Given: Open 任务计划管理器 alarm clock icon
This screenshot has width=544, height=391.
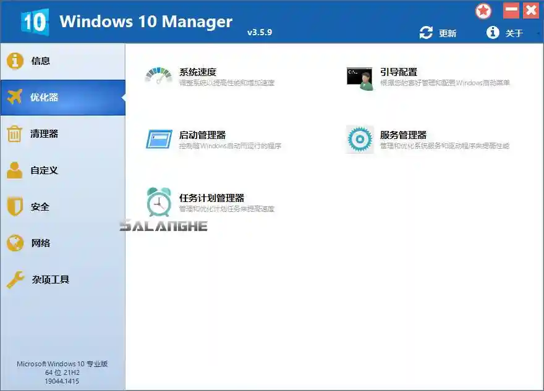Looking at the screenshot, I should click(158, 201).
